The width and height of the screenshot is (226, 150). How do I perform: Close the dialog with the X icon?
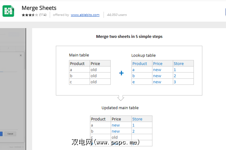click(21, 55)
